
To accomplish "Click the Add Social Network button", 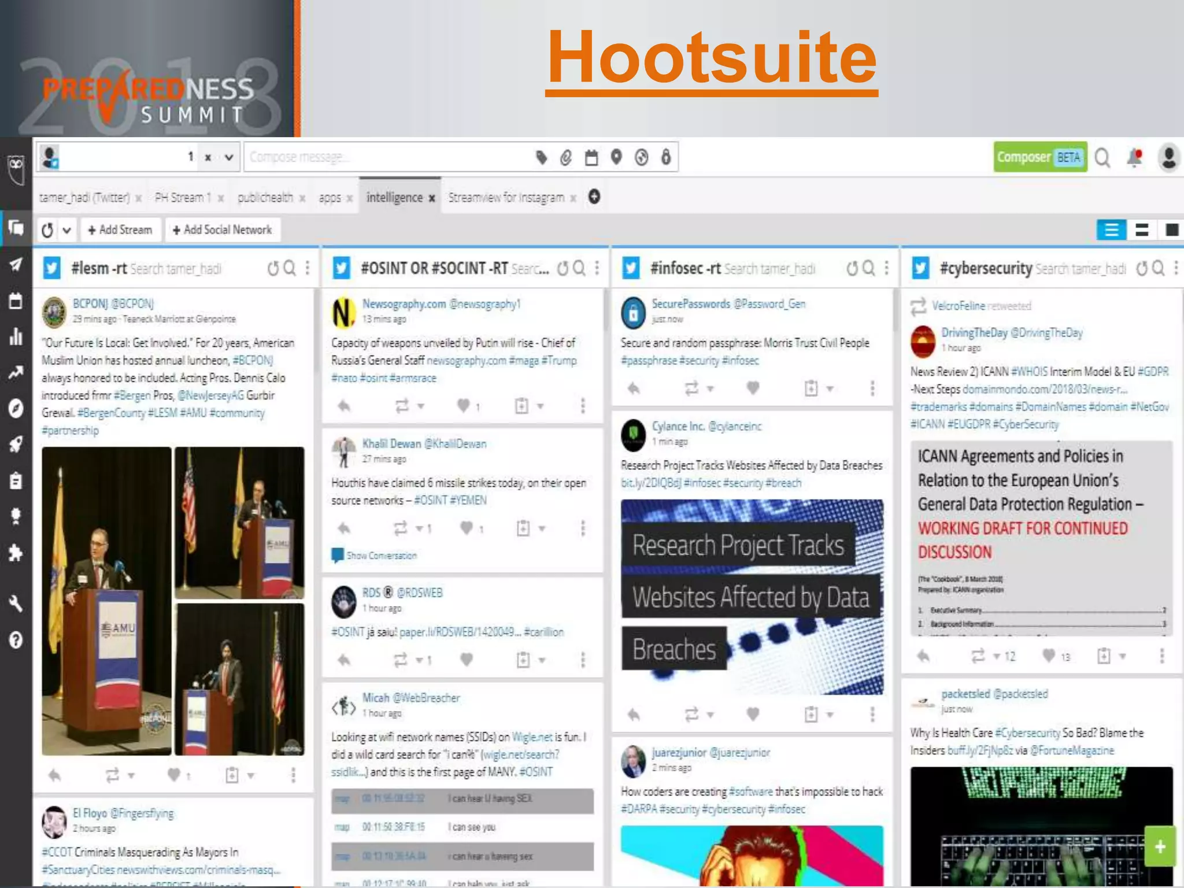I will point(223,230).
